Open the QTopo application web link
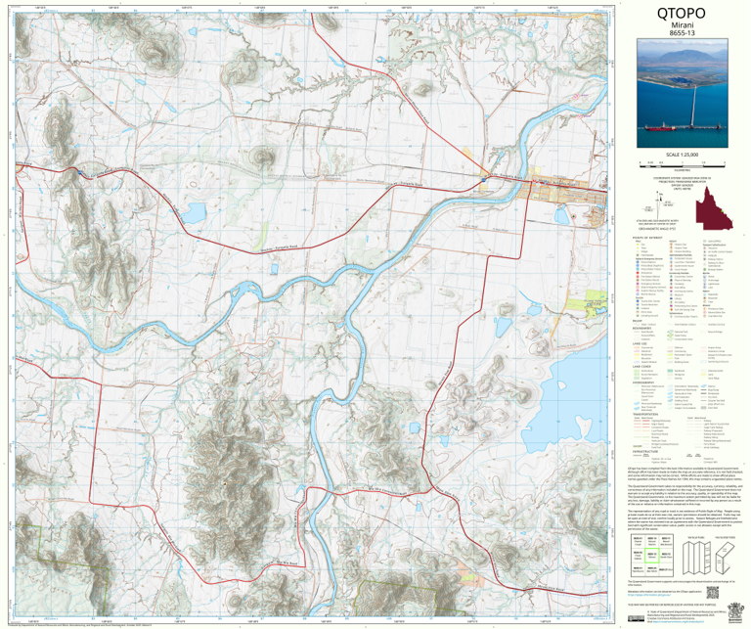This screenshot has width=751, height=629. click(x=647, y=596)
